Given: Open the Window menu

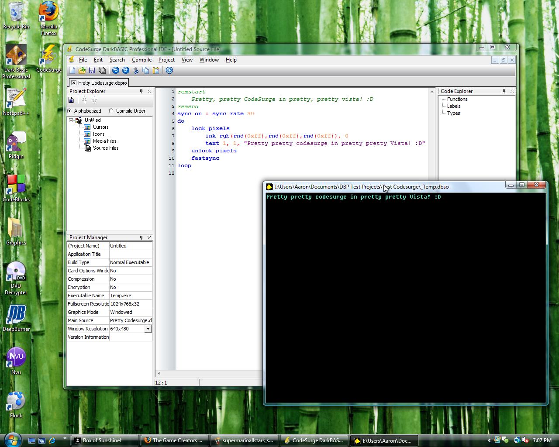Looking at the screenshot, I should coord(209,60).
